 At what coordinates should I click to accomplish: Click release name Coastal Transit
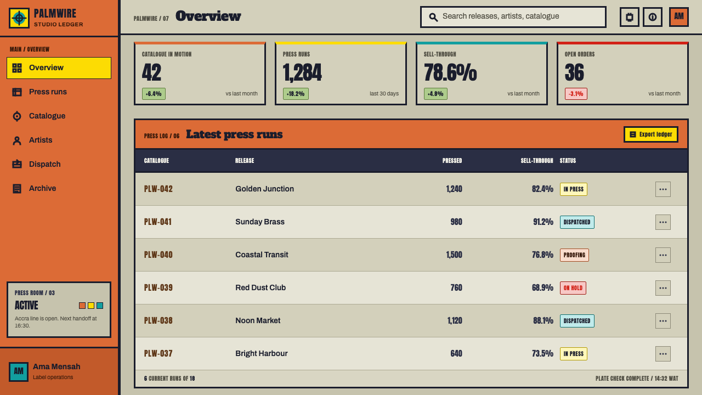[x=262, y=255]
